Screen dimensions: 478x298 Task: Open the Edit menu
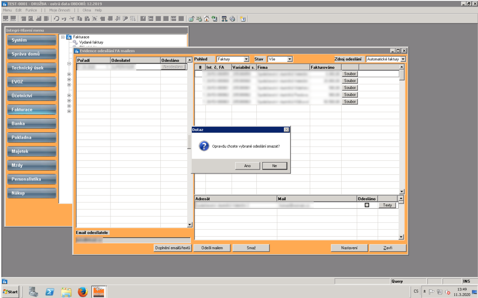click(18, 10)
